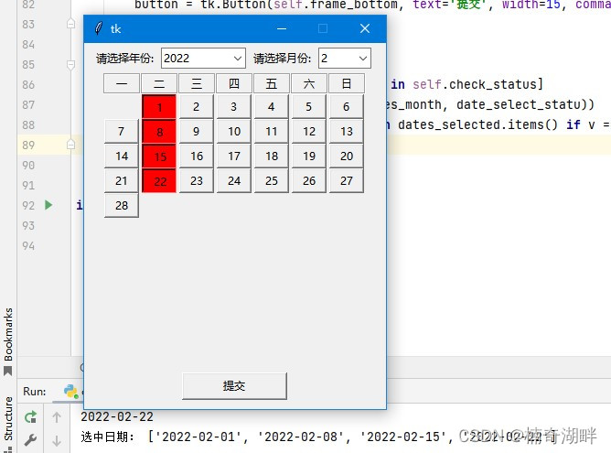Toggle the fold marker at line 89

pyautogui.click(x=71, y=145)
